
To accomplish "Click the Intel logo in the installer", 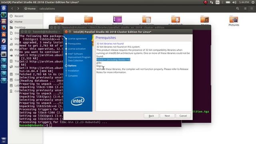I will pos(78,101).
